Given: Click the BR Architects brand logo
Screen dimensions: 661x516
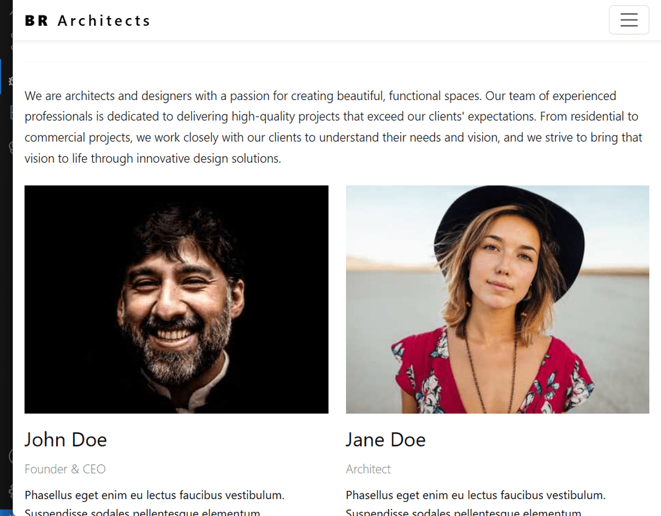Looking at the screenshot, I should (x=87, y=21).
